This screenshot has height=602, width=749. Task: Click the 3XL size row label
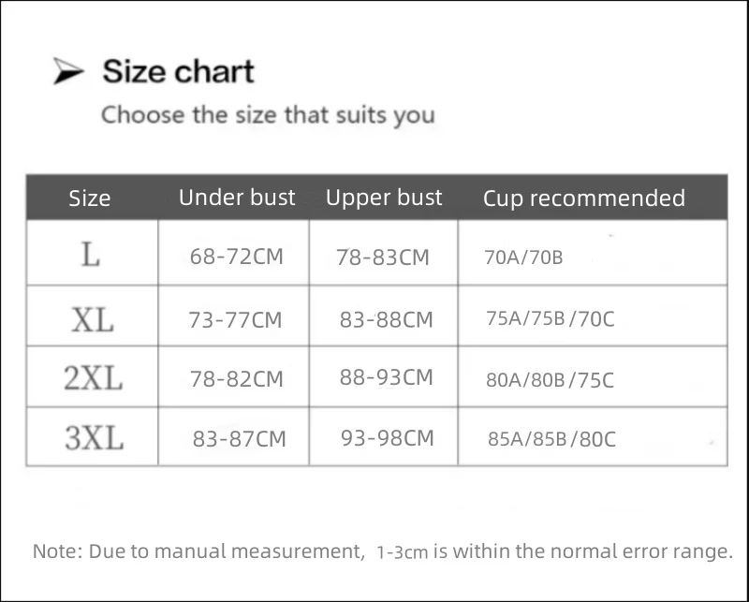pyautogui.click(x=94, y=437)
